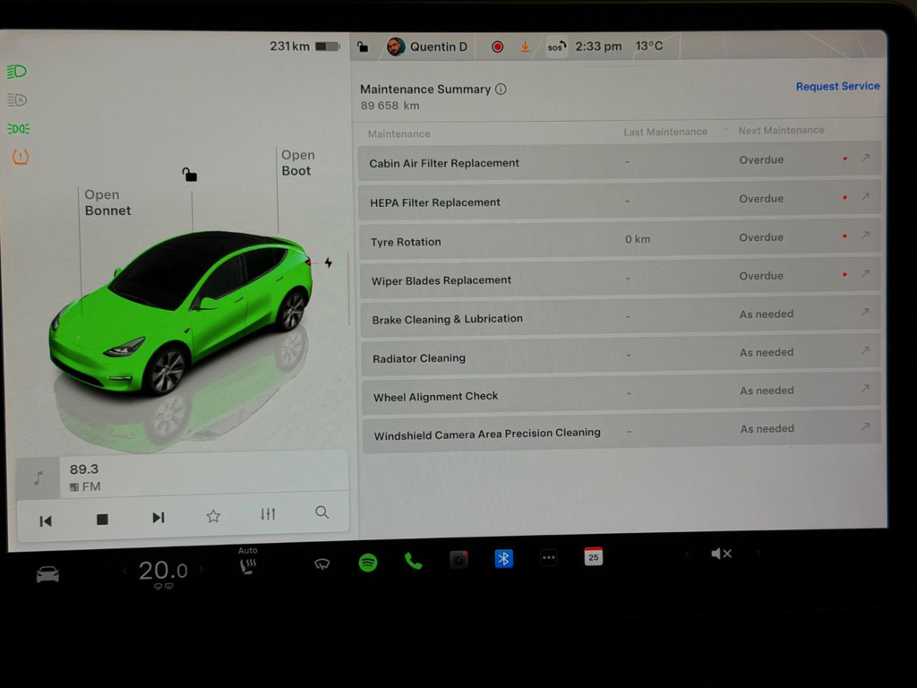Screen dimensions: 917x688
Task: Favorite FM 89.3 with the star
Action: [213, 514]
